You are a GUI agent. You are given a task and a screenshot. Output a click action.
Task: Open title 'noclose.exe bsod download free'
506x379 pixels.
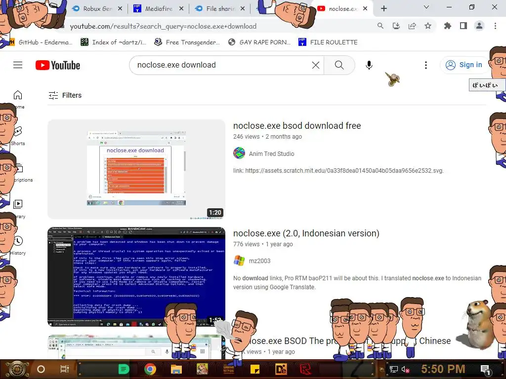click(x=297, y=126)
